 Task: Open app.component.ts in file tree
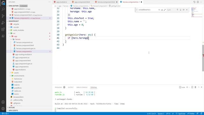pos(22,67)
